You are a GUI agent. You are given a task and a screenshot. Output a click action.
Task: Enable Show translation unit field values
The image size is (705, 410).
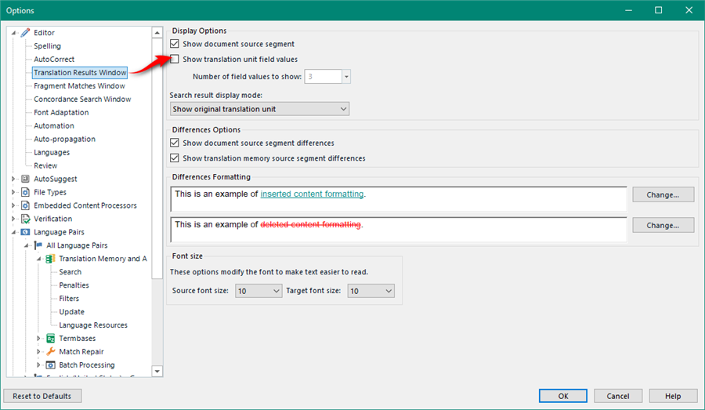tap(175, 59)
